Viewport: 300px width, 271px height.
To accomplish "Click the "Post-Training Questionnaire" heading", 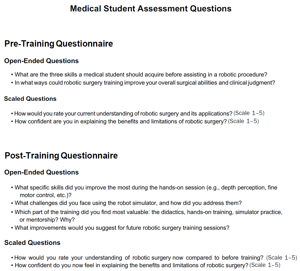I will 61,156.
